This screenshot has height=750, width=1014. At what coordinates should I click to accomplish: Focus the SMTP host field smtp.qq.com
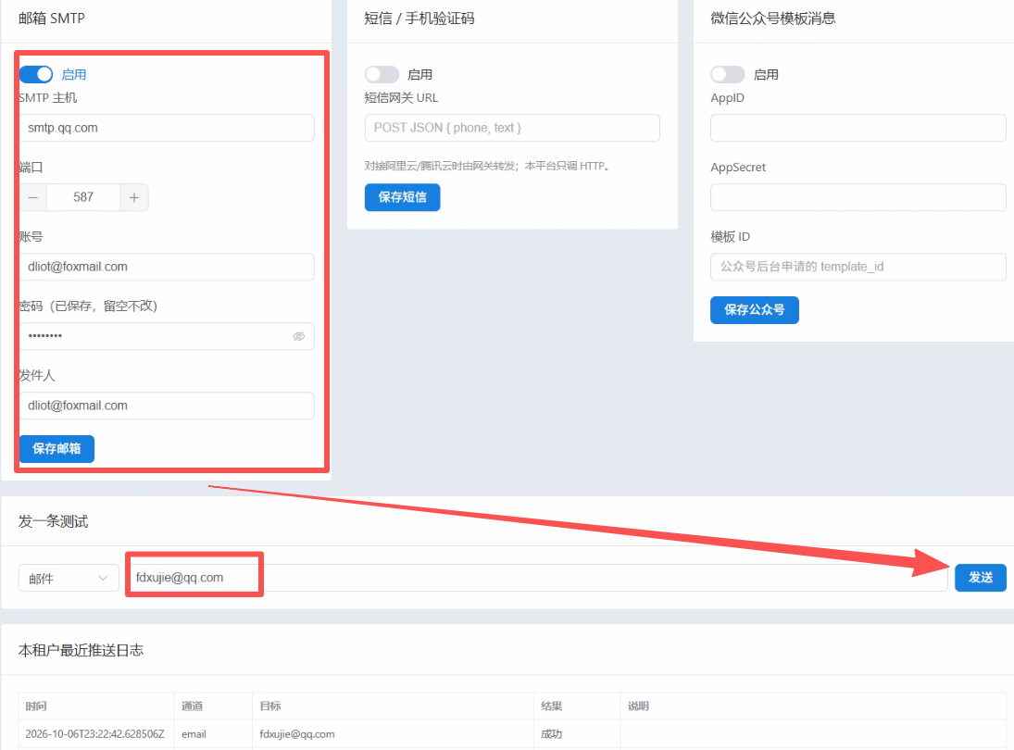point(167,128)
